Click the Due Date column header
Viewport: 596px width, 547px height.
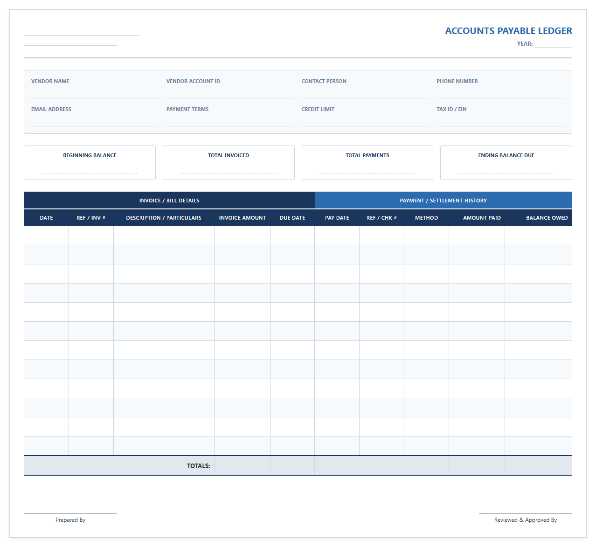point(292,218)
